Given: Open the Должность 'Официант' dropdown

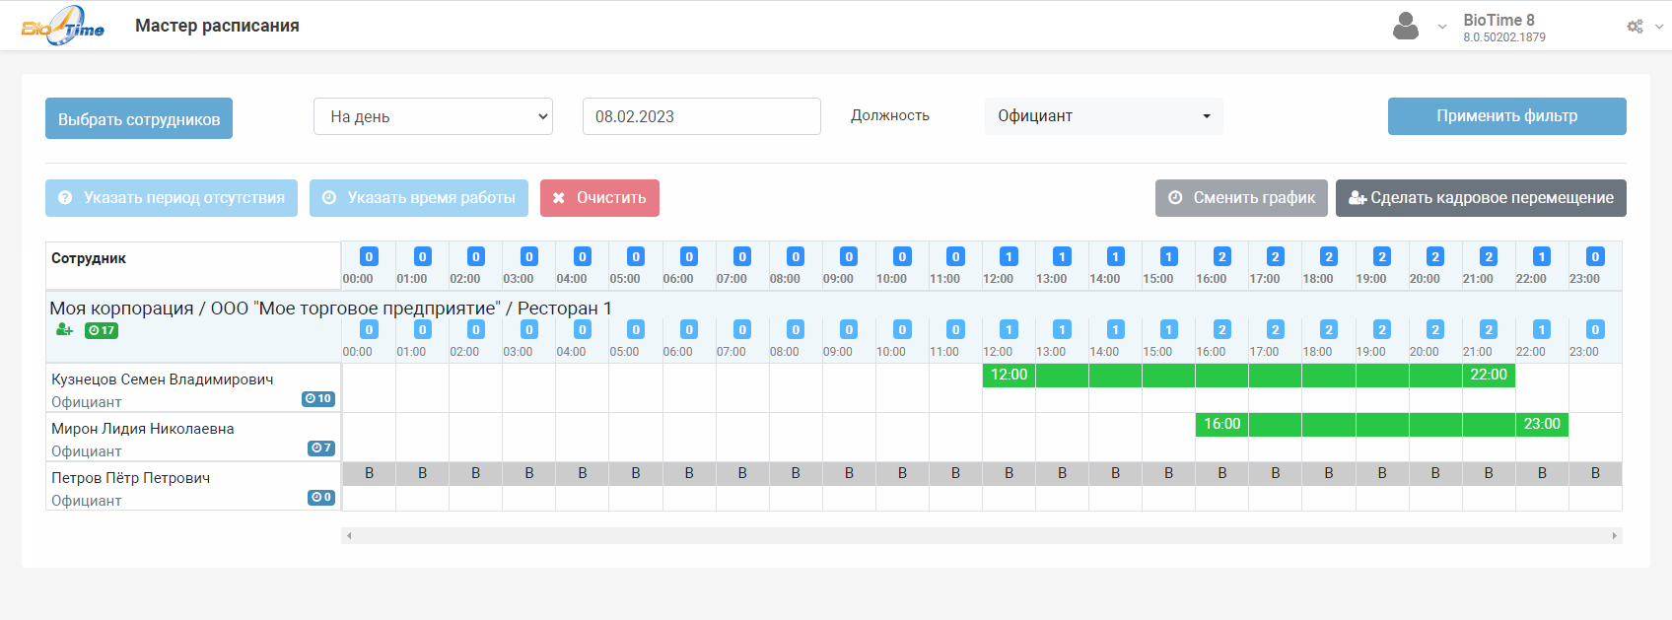Looking at the screenshot, I should tap(1103, 116).
